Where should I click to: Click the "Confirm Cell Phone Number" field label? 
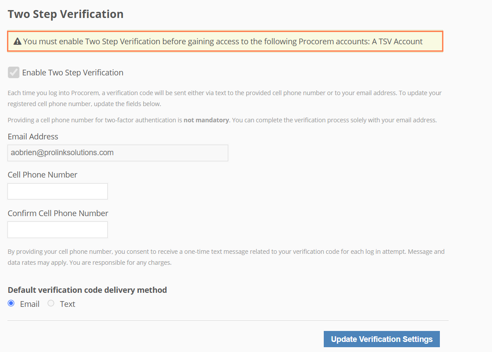click(58, 213)
